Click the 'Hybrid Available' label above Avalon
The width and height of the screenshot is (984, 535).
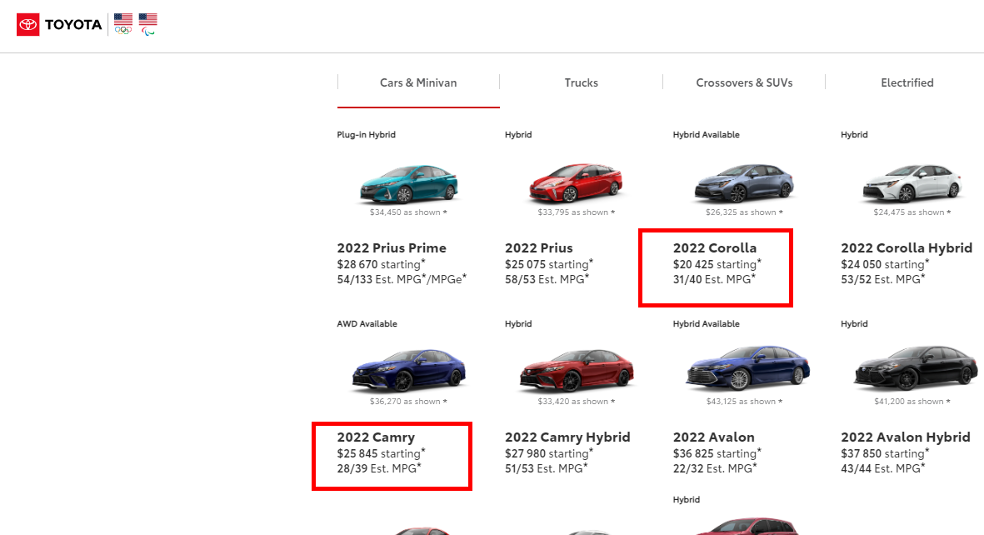point(706,324)
